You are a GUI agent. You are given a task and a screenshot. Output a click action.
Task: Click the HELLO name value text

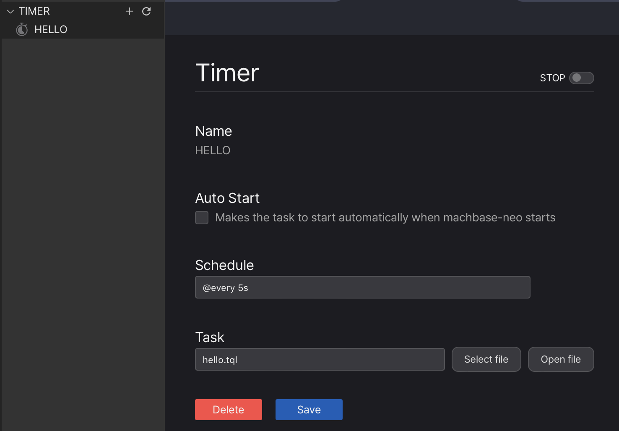pos(213,151)
